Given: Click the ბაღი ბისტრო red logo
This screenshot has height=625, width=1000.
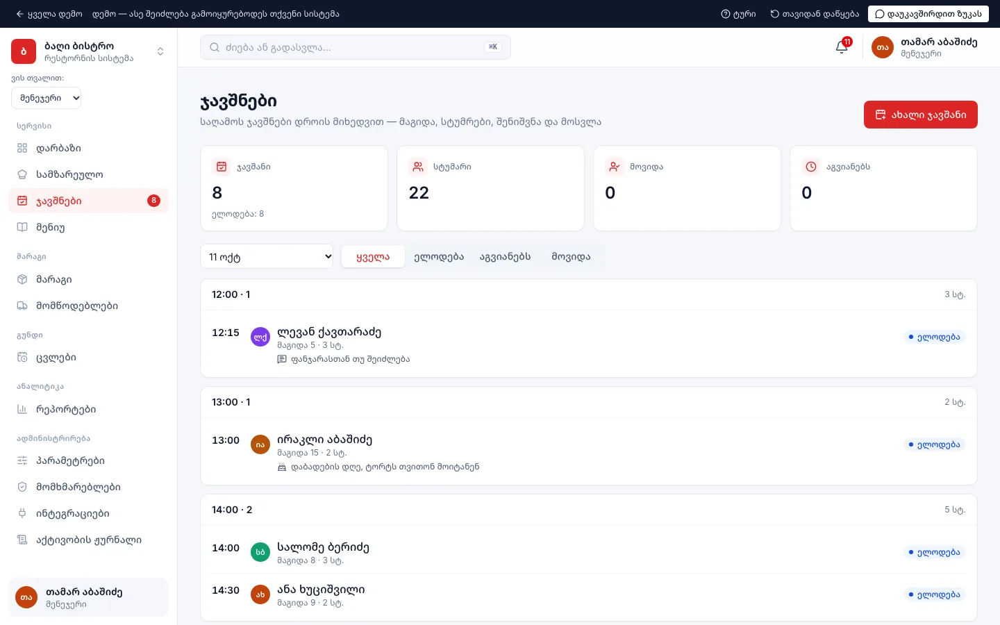Looking at the screenshot, I should pyautogui.click(x=24, y=51).
